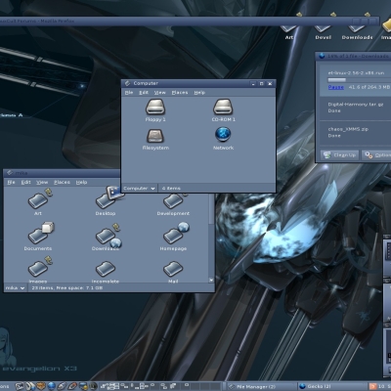
Task: Open the Edit menu in mika window
Action: (x=25, y=182)
